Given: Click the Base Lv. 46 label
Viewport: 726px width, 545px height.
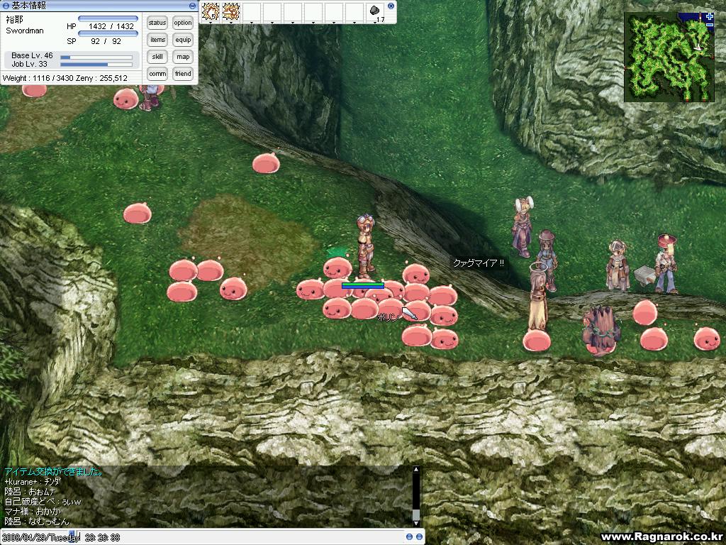Looking at the screenshot, I should [x=32, y=55].
